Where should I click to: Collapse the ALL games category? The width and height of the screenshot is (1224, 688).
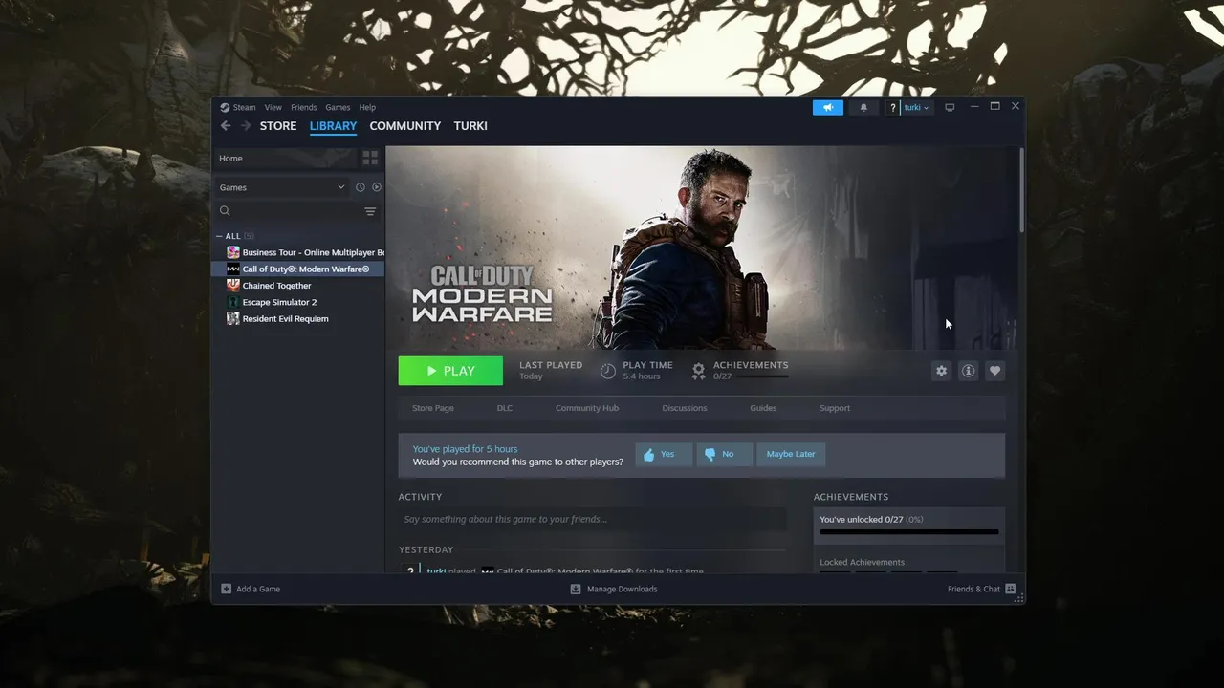tap(219, 236)
